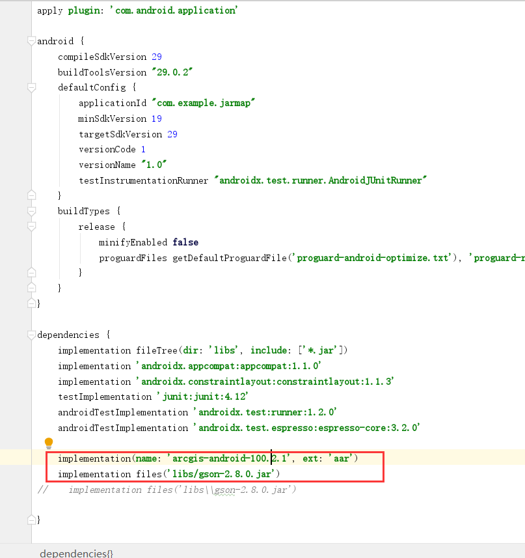Click the testInstrumentationRunner keyword

coord(143,181)
